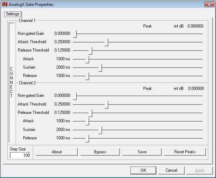Confirm the dialog with OK
This screenshot has height=178, width=216.
[143, 170]
